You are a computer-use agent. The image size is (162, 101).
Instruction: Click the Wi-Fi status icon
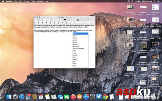132,1
